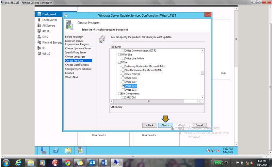Go to Choose Upstream Server step

coord(78,48)
